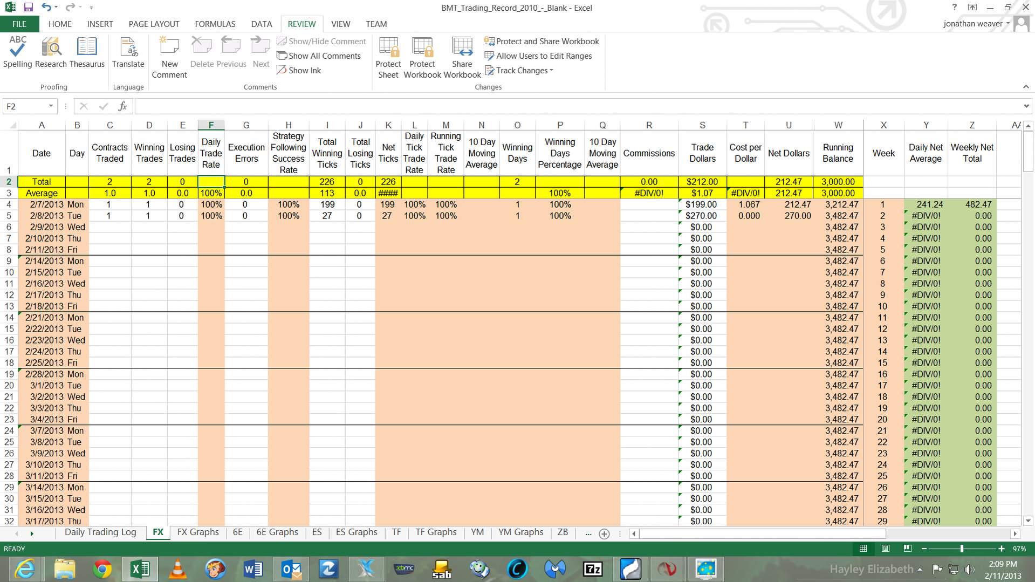Click Share Workbook
This screenshot has width=1035, height=582.
point(462,57)
